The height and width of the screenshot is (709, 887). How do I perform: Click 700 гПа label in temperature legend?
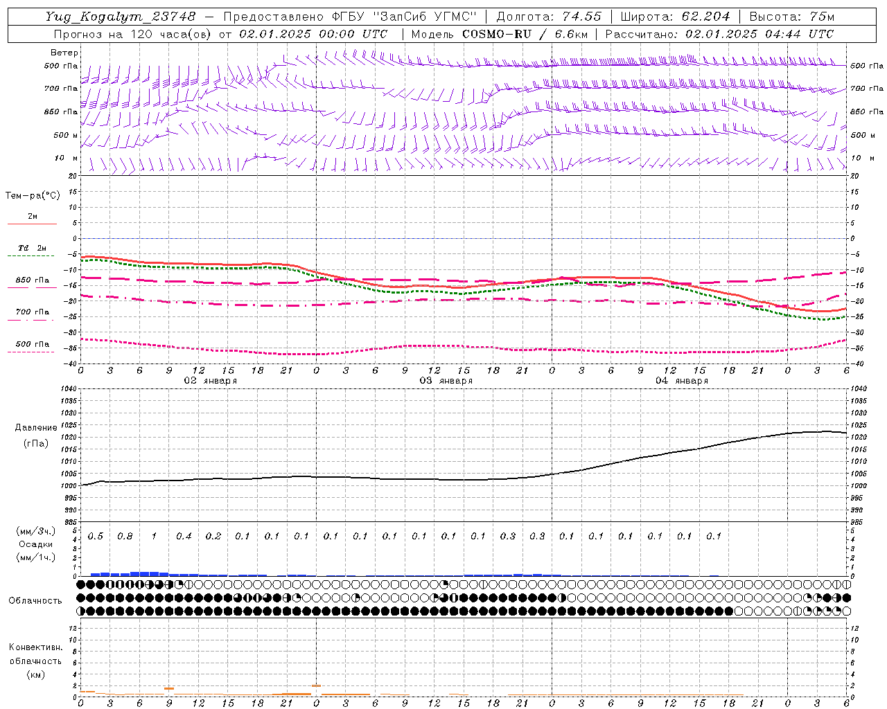pyautogui.click(x=33, y=312)
